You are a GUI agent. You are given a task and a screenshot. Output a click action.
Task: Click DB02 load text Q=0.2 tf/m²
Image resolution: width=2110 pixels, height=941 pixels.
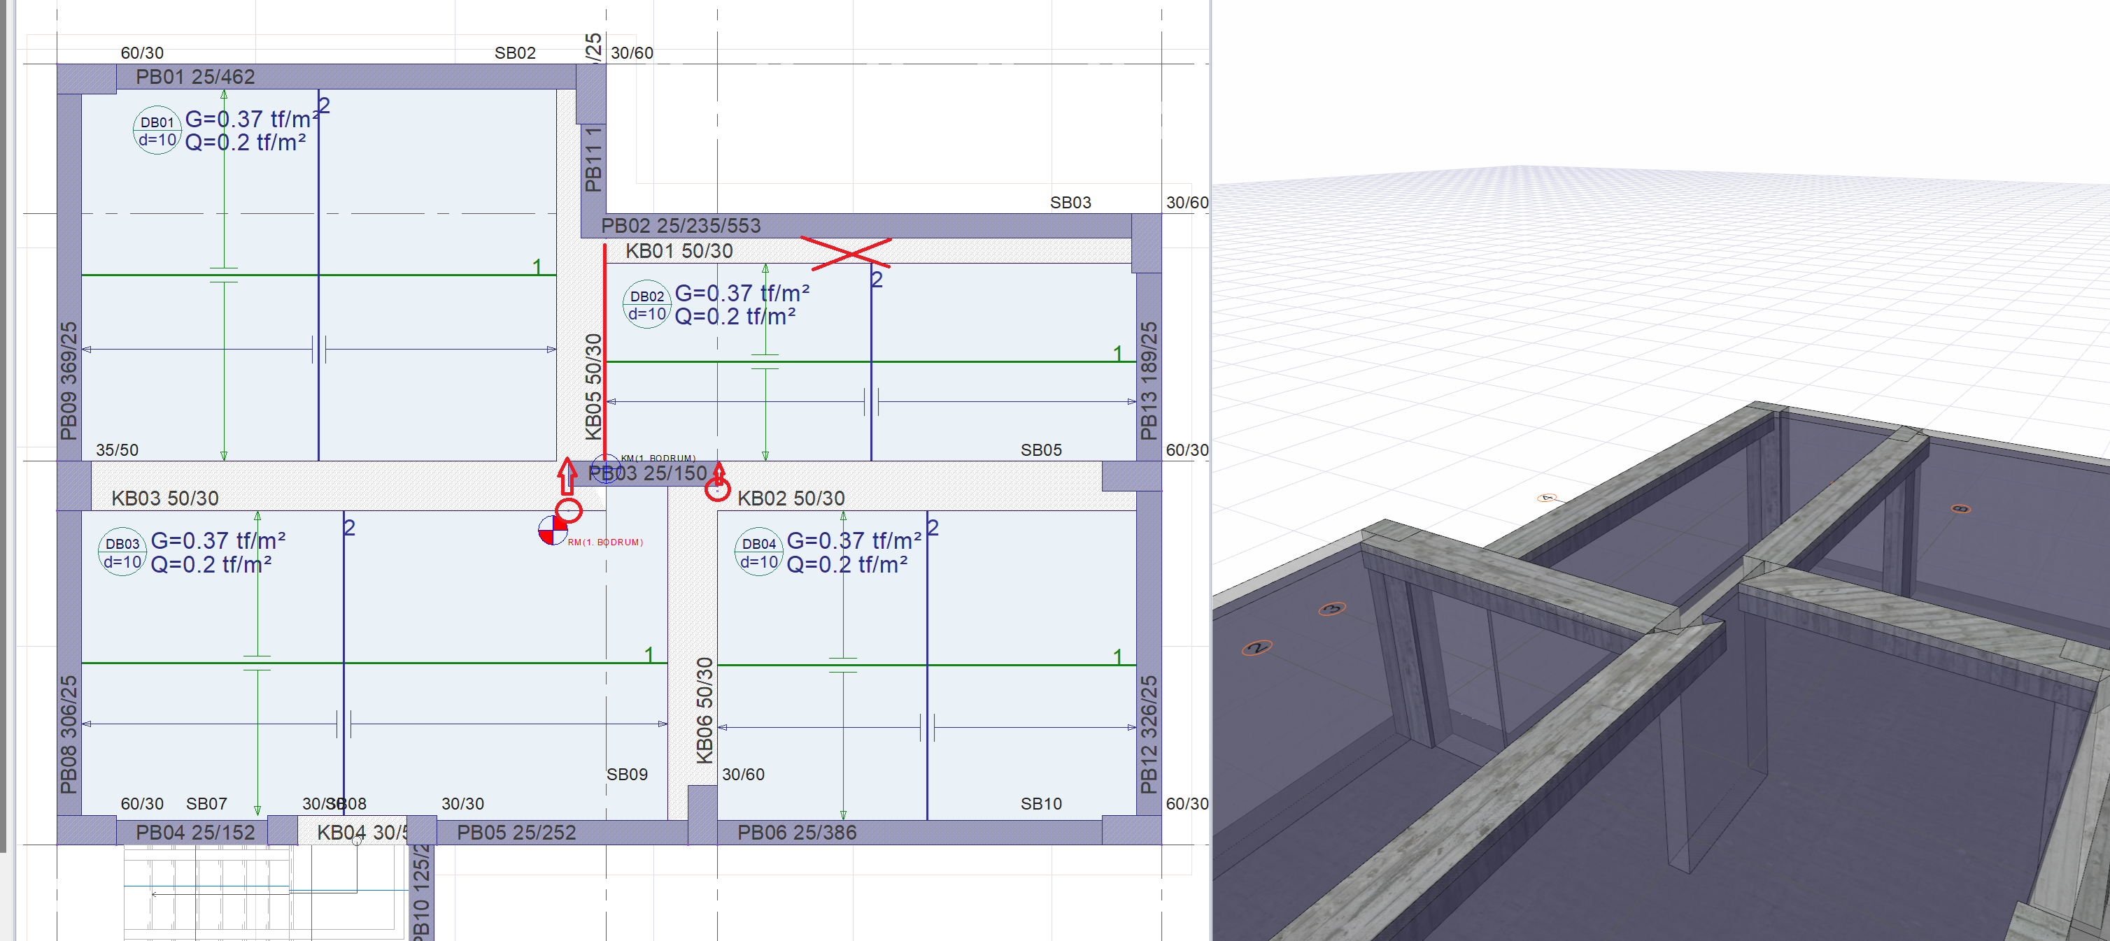(x=735, y=317)
